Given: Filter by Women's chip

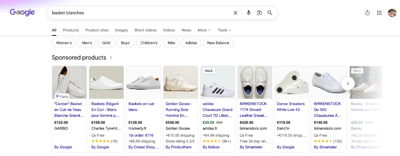Looking at the screenshot, I should (64, 43).
